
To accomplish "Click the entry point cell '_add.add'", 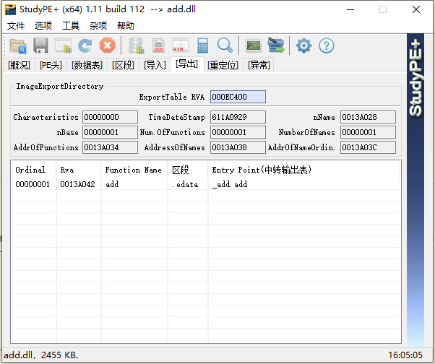I will 230,184.
